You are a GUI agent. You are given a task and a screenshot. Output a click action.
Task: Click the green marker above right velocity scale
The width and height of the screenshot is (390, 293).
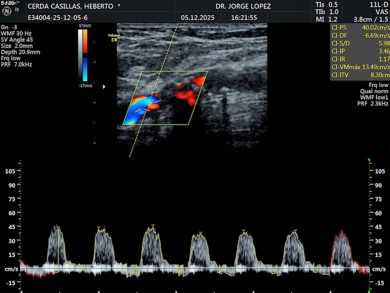click(x=369, y=161)
